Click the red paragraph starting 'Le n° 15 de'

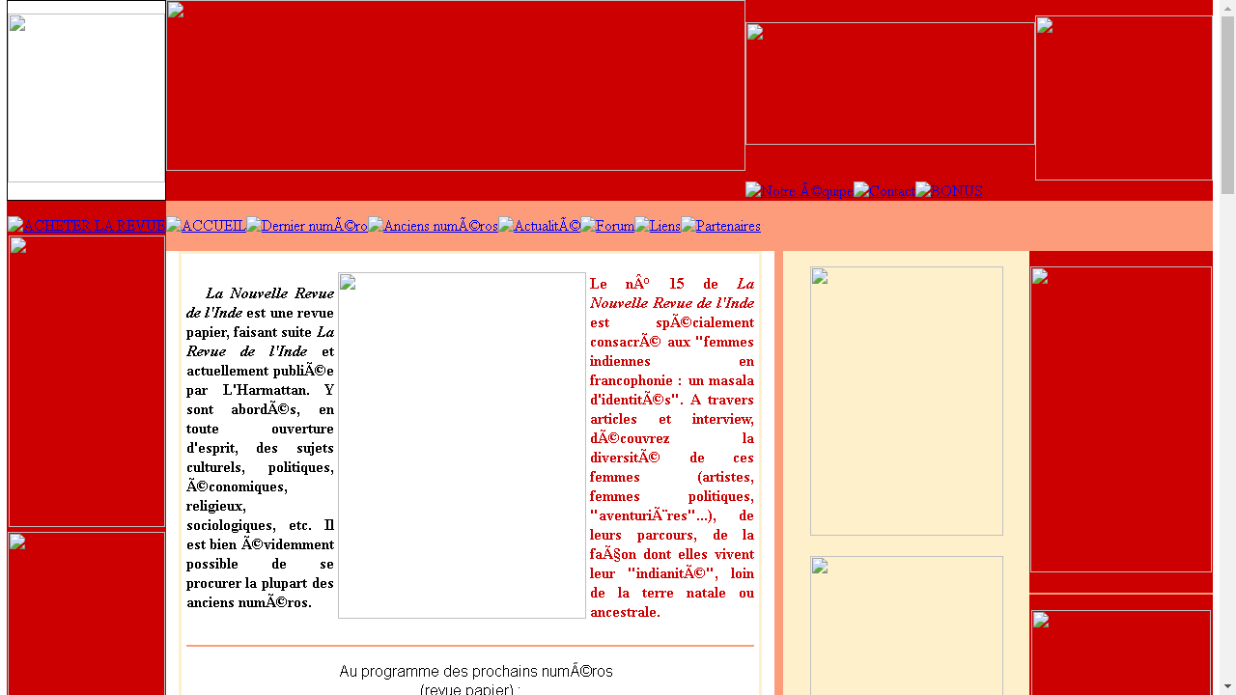672,448
